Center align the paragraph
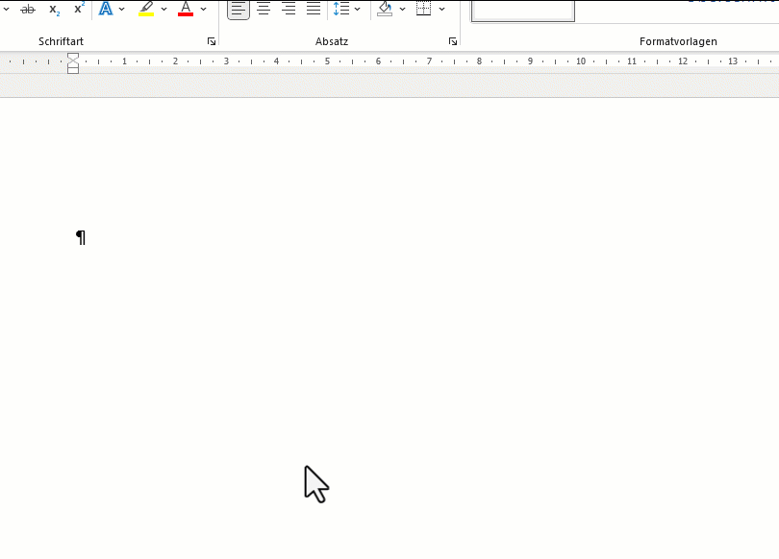Viewport: 779px width, 559px height. tap(264, 9)
